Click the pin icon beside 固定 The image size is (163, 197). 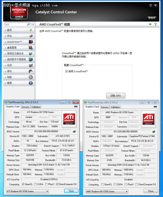click(x=31, y=30)
